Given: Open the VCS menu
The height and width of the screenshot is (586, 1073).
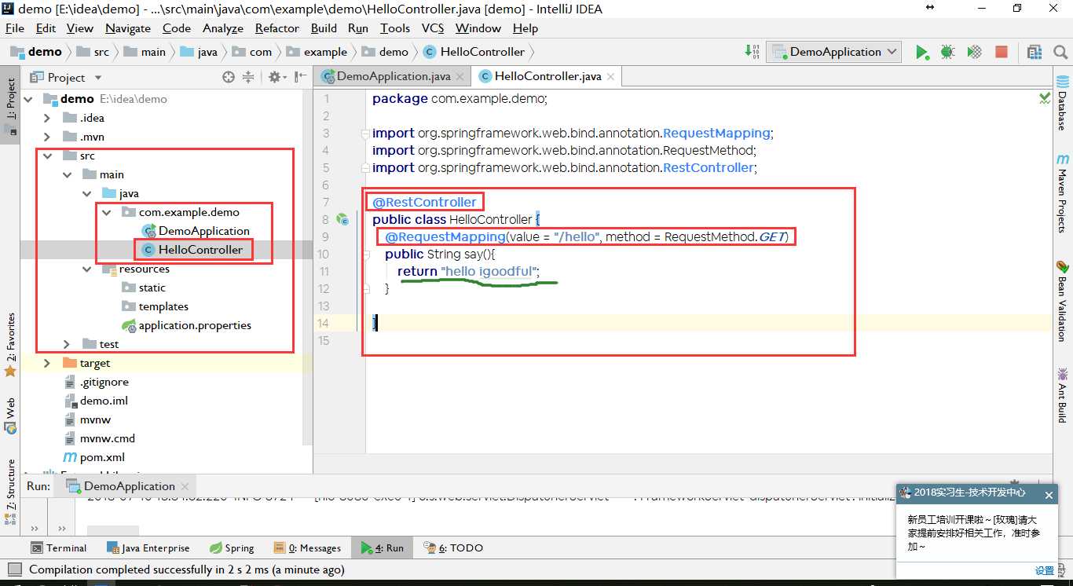Looking at the screenshot, I should (x=433, y=28).
